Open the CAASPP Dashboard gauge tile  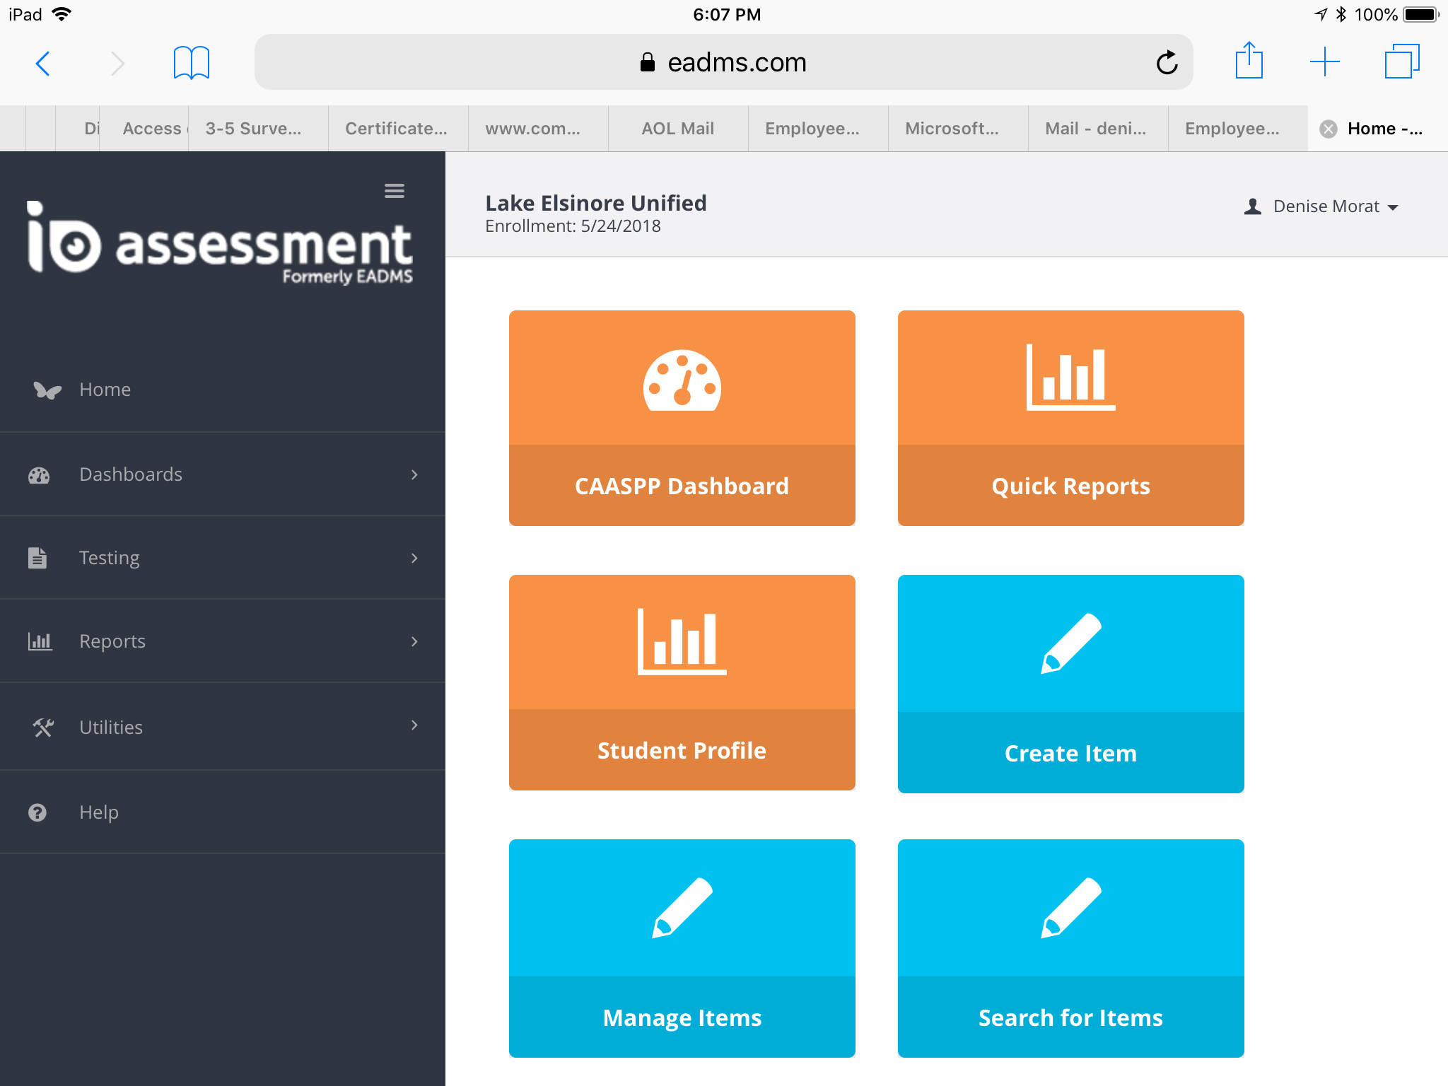tap(682, 417)
